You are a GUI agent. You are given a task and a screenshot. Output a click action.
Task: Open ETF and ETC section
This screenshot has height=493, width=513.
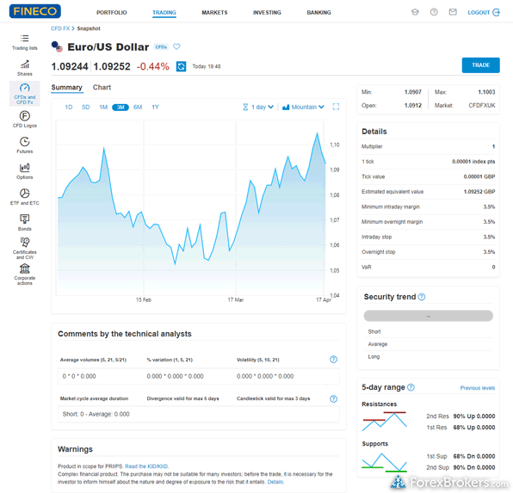(25, 197)
